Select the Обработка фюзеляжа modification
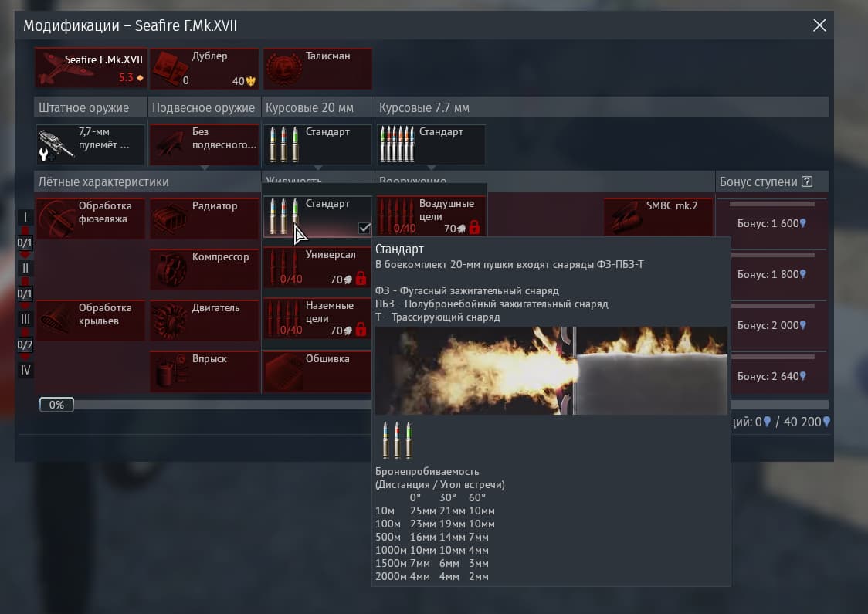868x614 pixels. [91, 218]
